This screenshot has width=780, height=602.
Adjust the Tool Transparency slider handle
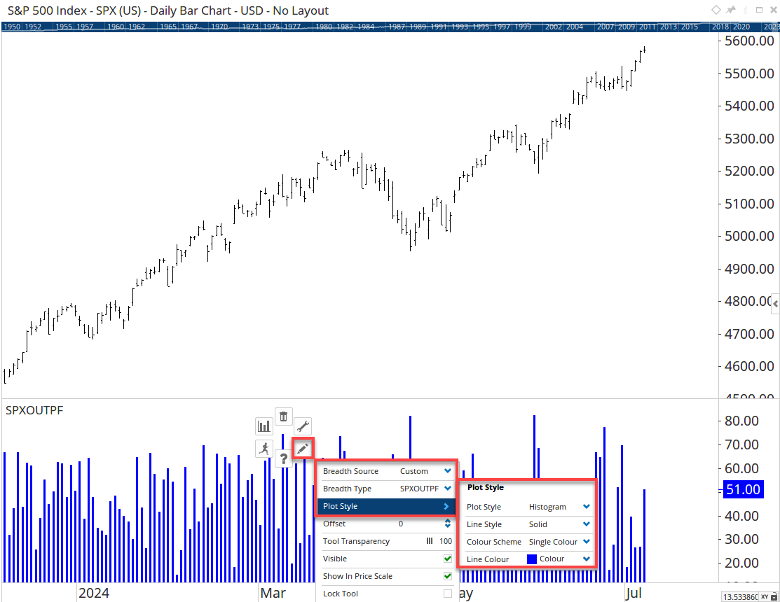coord(430,541)
